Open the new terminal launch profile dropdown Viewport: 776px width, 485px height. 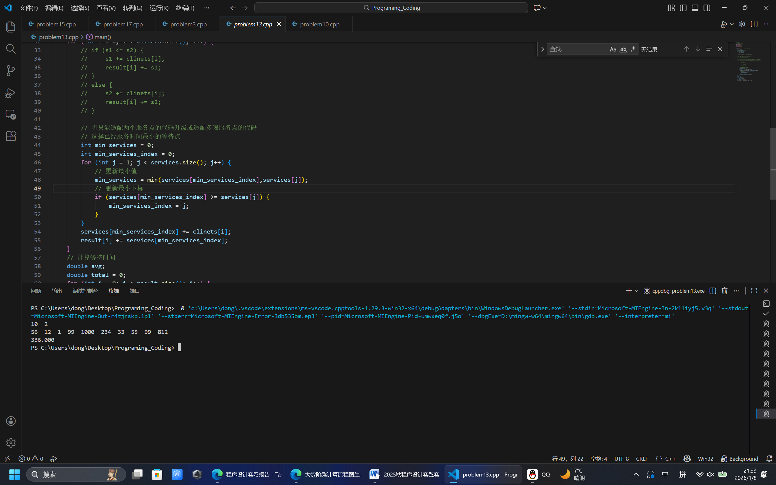pos(637,291)
